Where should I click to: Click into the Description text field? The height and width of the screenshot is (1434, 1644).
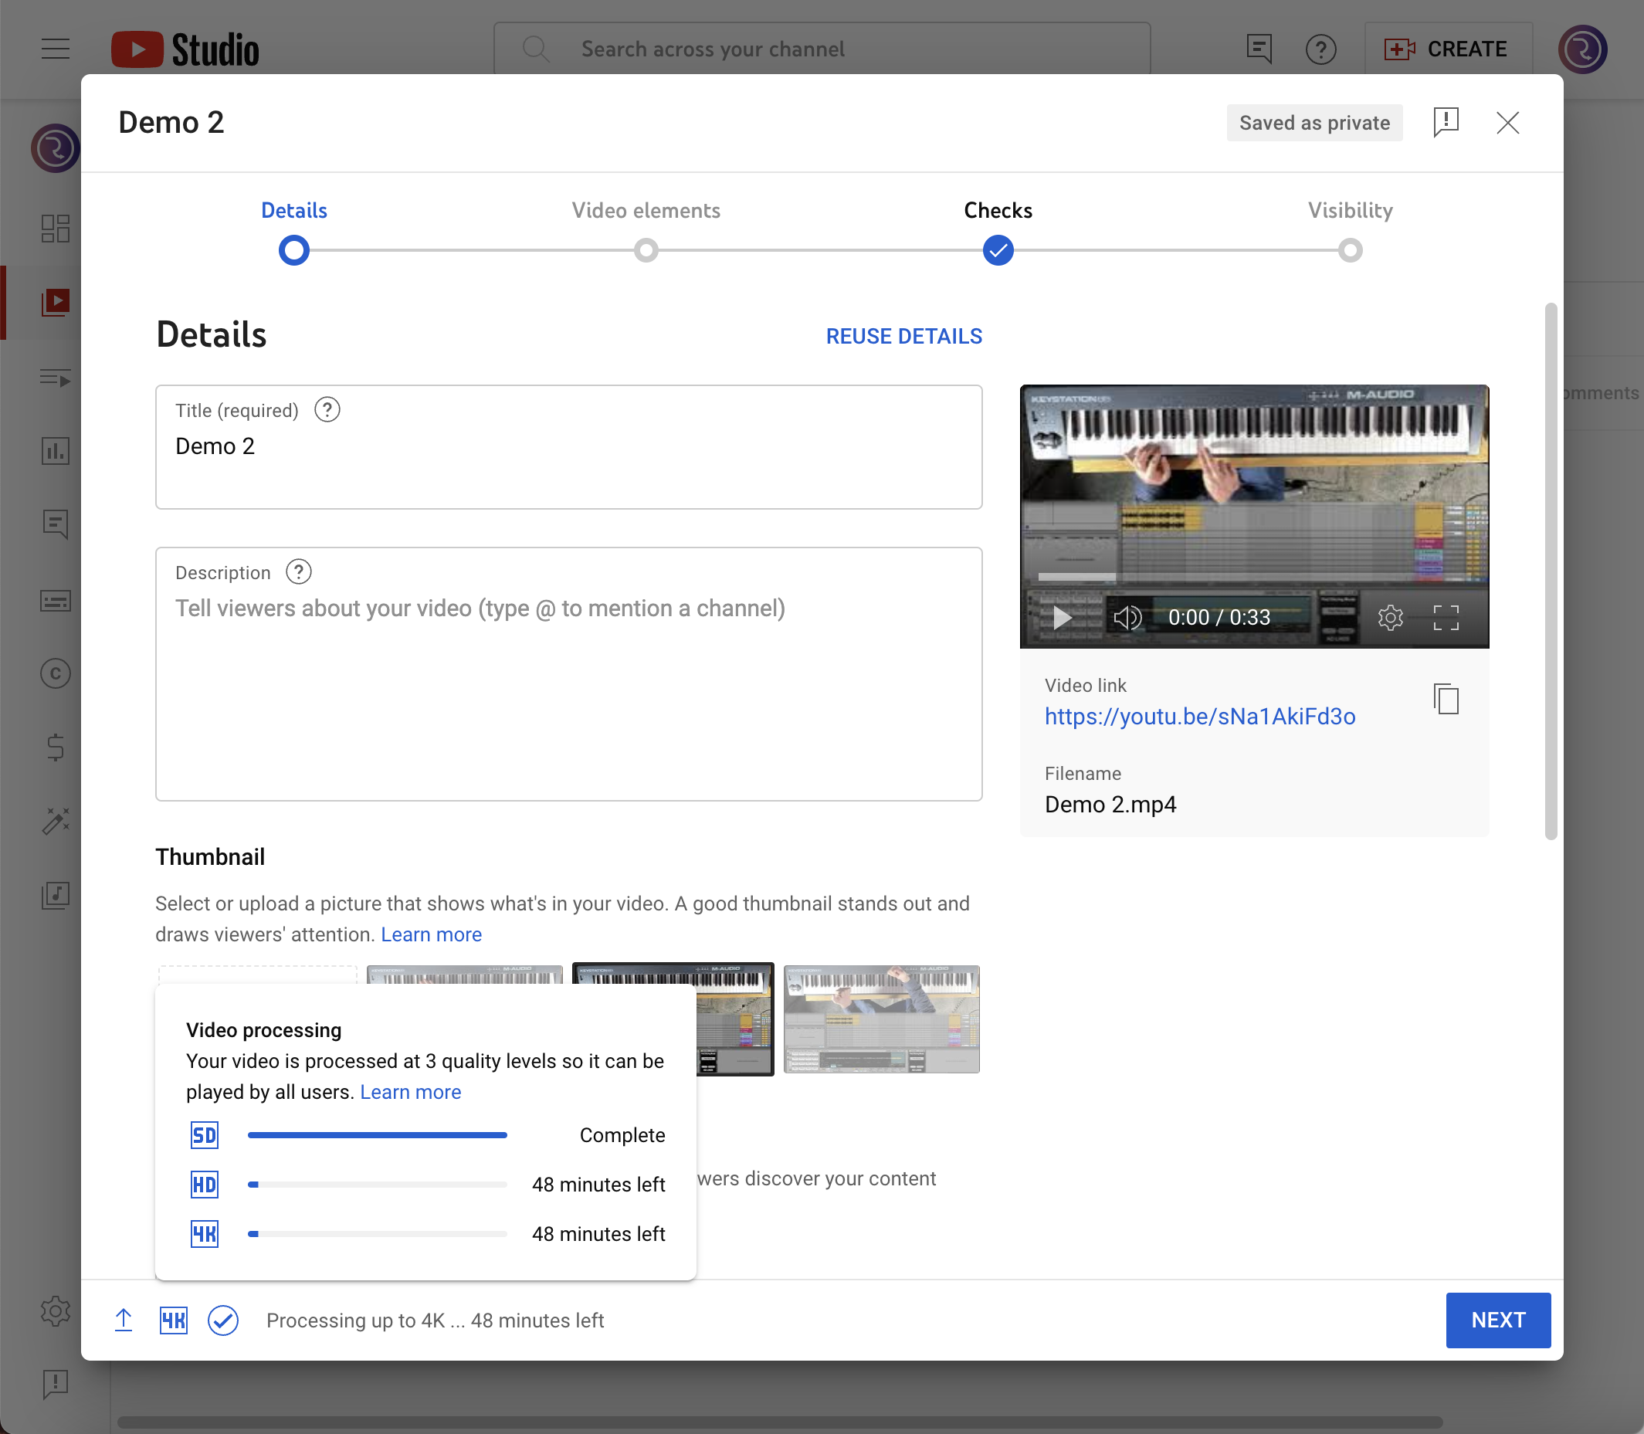(x=568, y=688)
